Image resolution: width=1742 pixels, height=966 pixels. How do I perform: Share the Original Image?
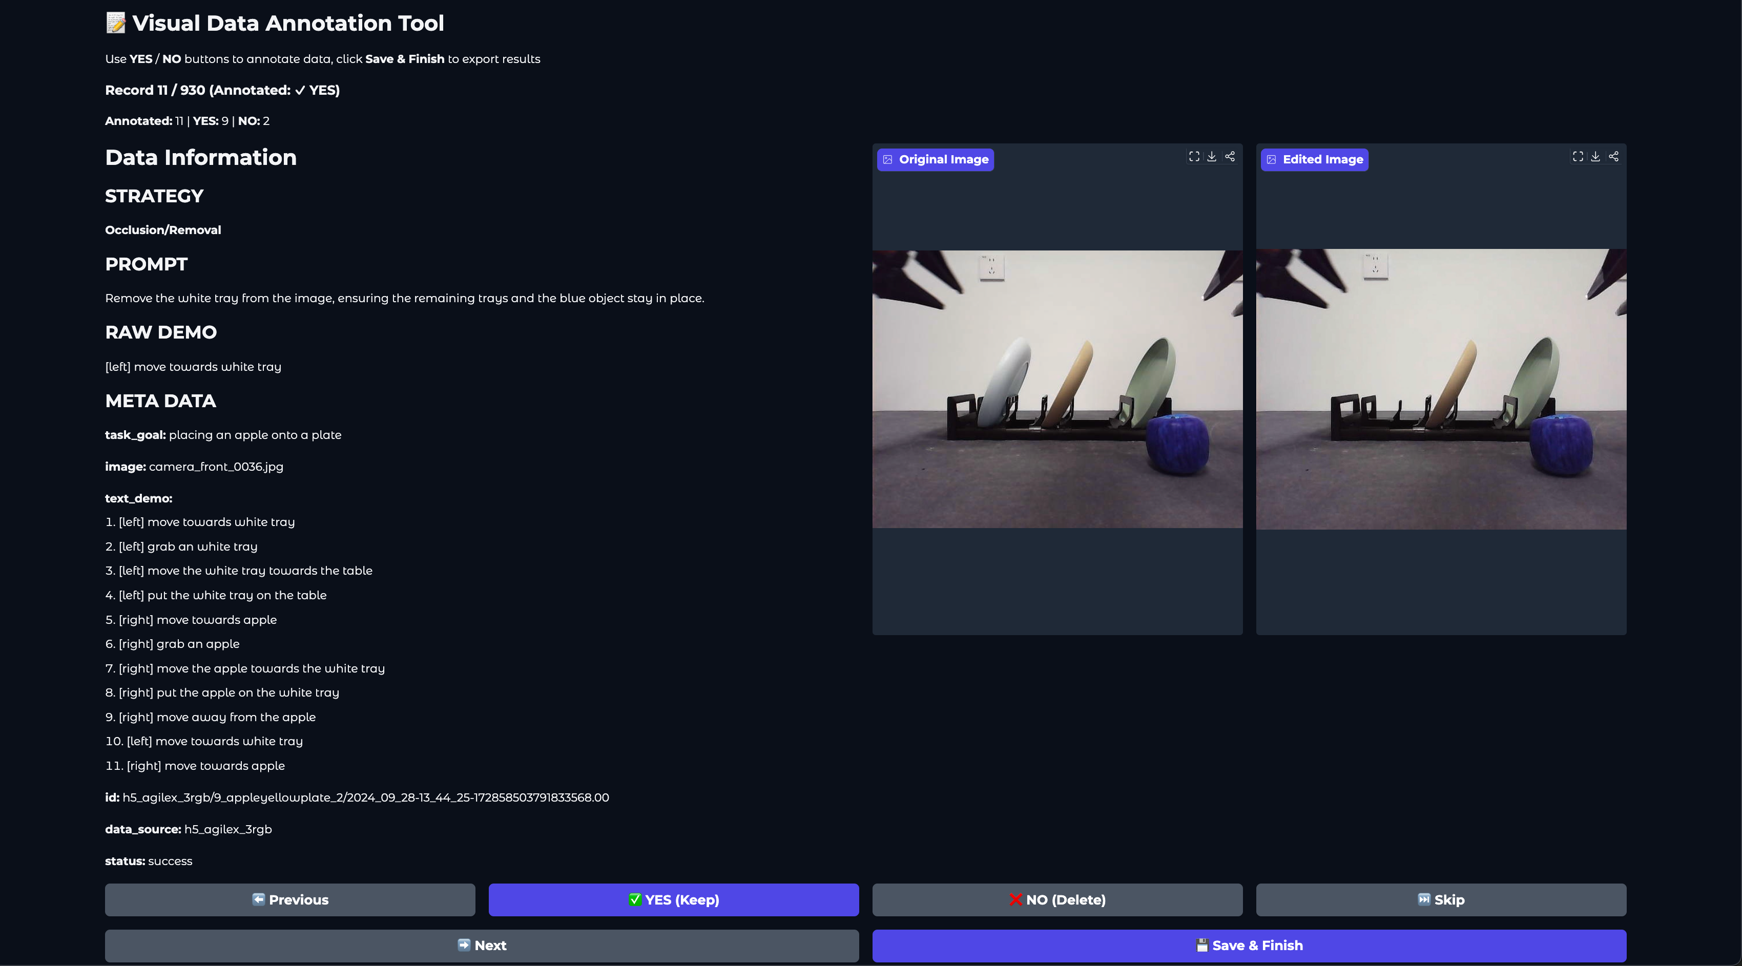1230,157
